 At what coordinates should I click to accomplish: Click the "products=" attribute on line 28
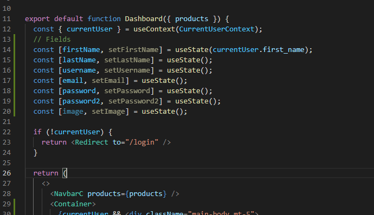pos(106,194)
